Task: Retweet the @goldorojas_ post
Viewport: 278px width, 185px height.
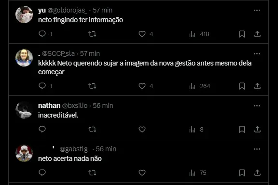Action: pyautogui.click(x=92, y=34)
